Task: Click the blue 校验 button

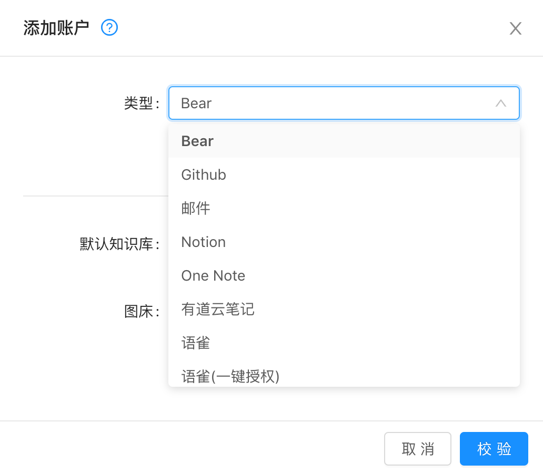Action: point(494,449)
